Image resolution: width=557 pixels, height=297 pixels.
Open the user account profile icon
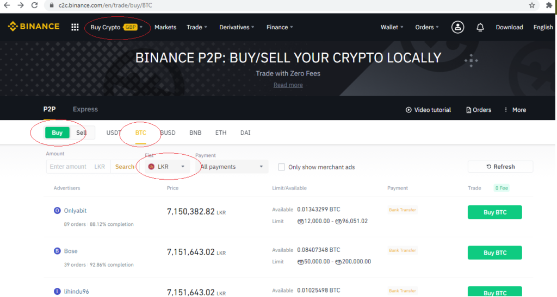[457, 27]
